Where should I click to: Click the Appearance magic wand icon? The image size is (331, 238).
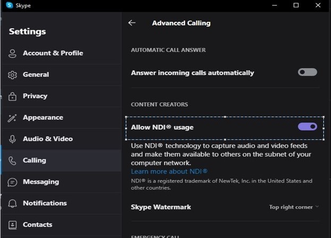click(x=13, y=118)
